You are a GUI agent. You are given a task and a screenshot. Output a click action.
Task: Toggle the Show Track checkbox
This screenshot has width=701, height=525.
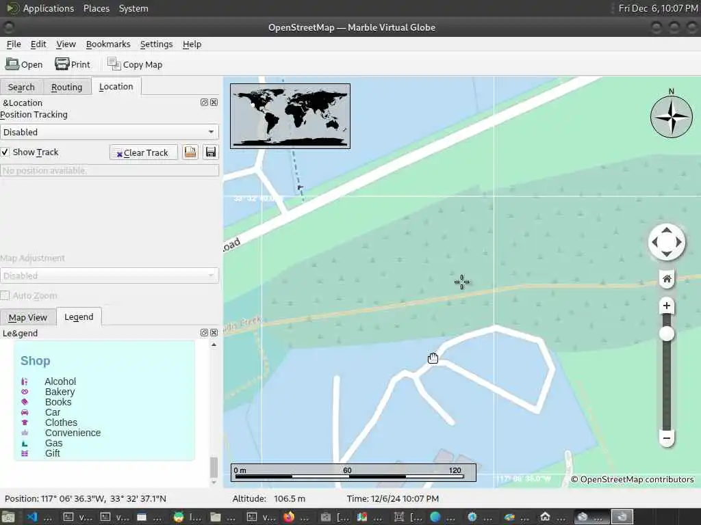pyautogui.click(x=5, y=152)
